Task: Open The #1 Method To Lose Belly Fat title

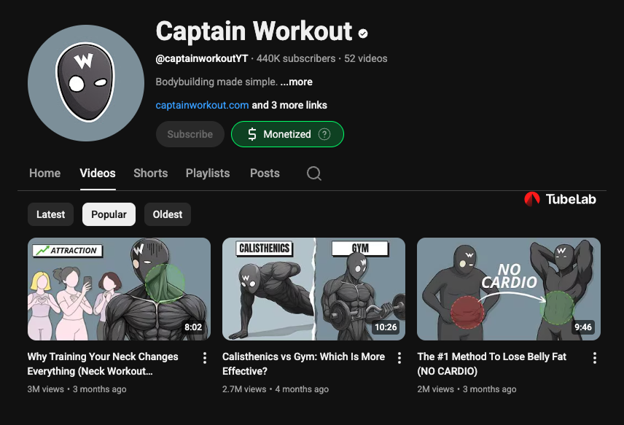Action: point(491,364)
